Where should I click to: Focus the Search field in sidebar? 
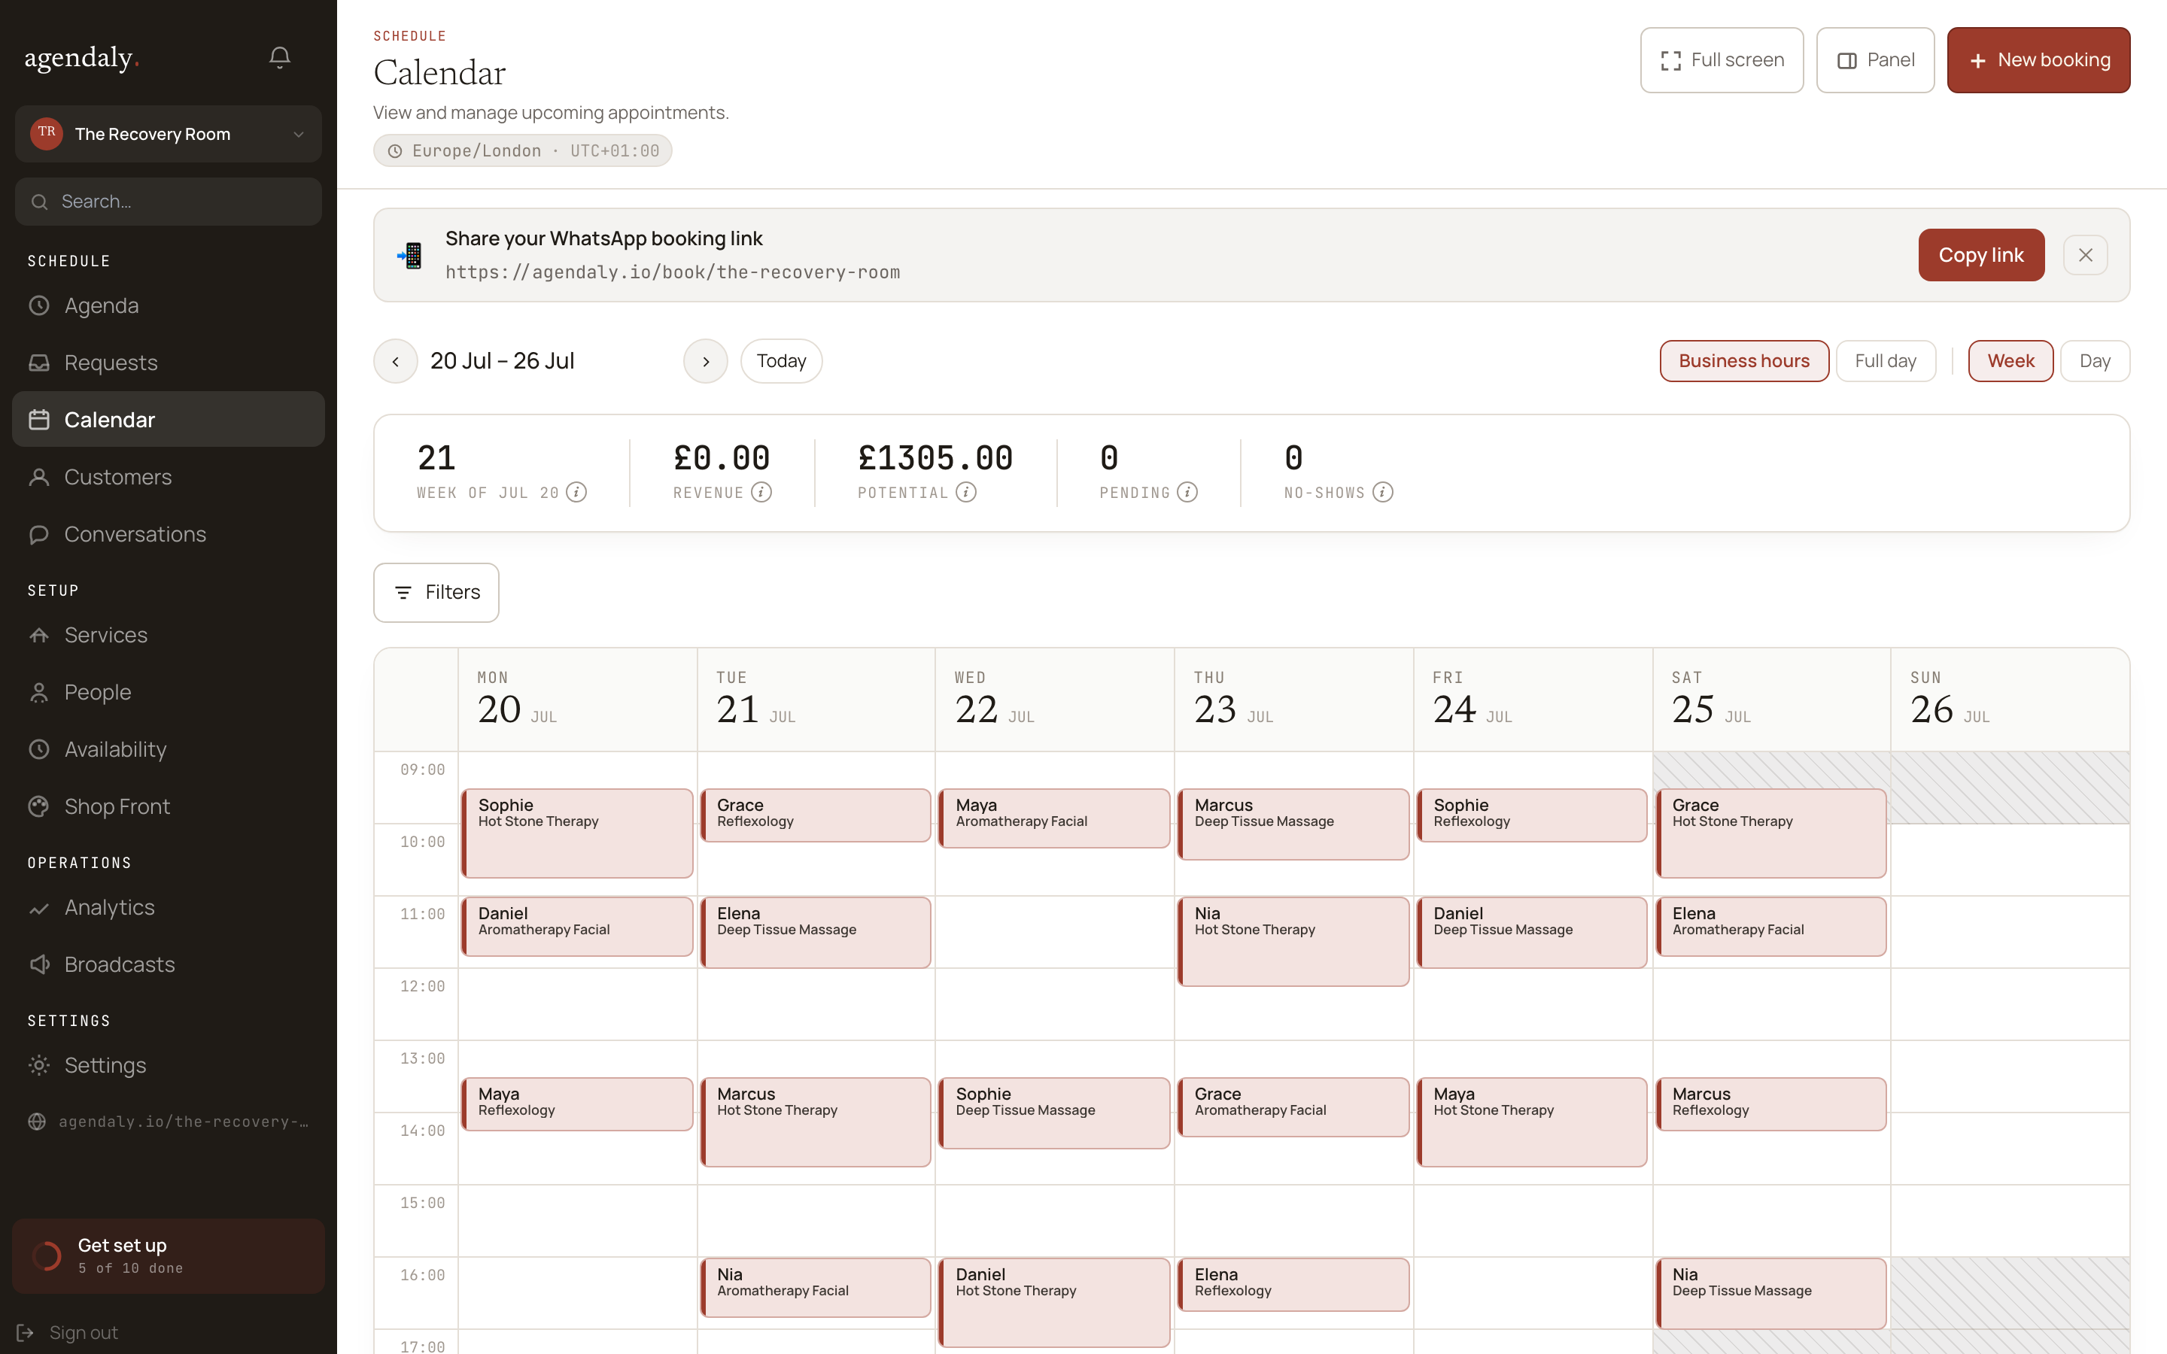point(169,202)
